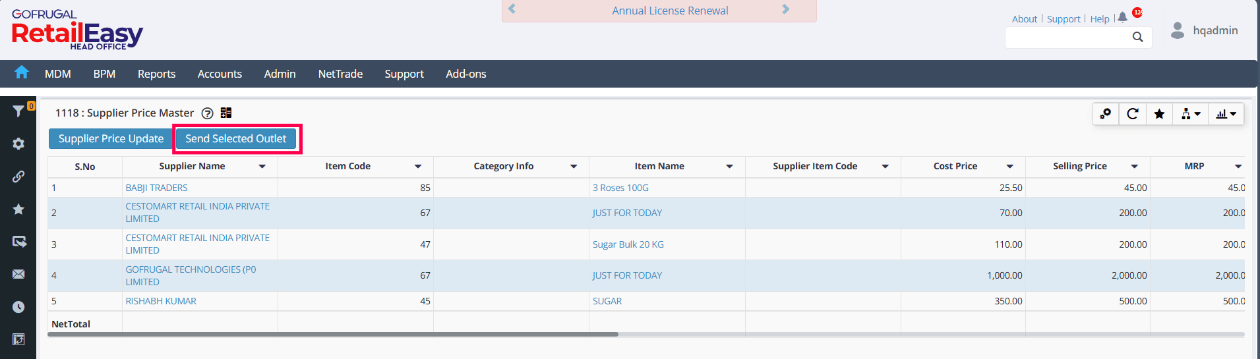This screenshot has height=359, width=1260.
Task: Open the link icon in left sidebar
Action: pyautogui.click(x=18, y=177)
